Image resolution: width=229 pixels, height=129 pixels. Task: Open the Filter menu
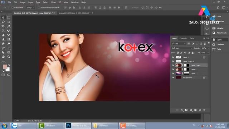coord(53,3)
